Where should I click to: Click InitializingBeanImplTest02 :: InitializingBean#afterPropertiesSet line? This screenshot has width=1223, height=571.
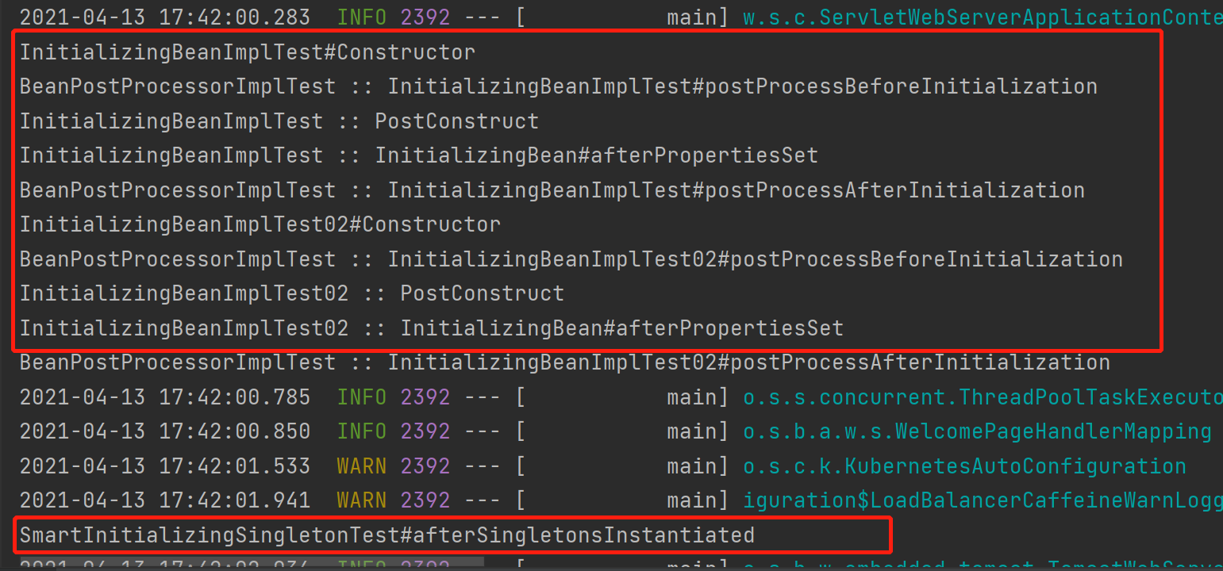pos(432,328)
